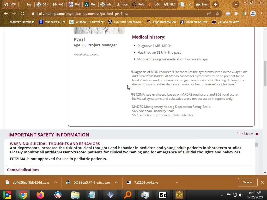Reload the current page
This screenshot has height=200, width=267.
click(x=22, y=14)
